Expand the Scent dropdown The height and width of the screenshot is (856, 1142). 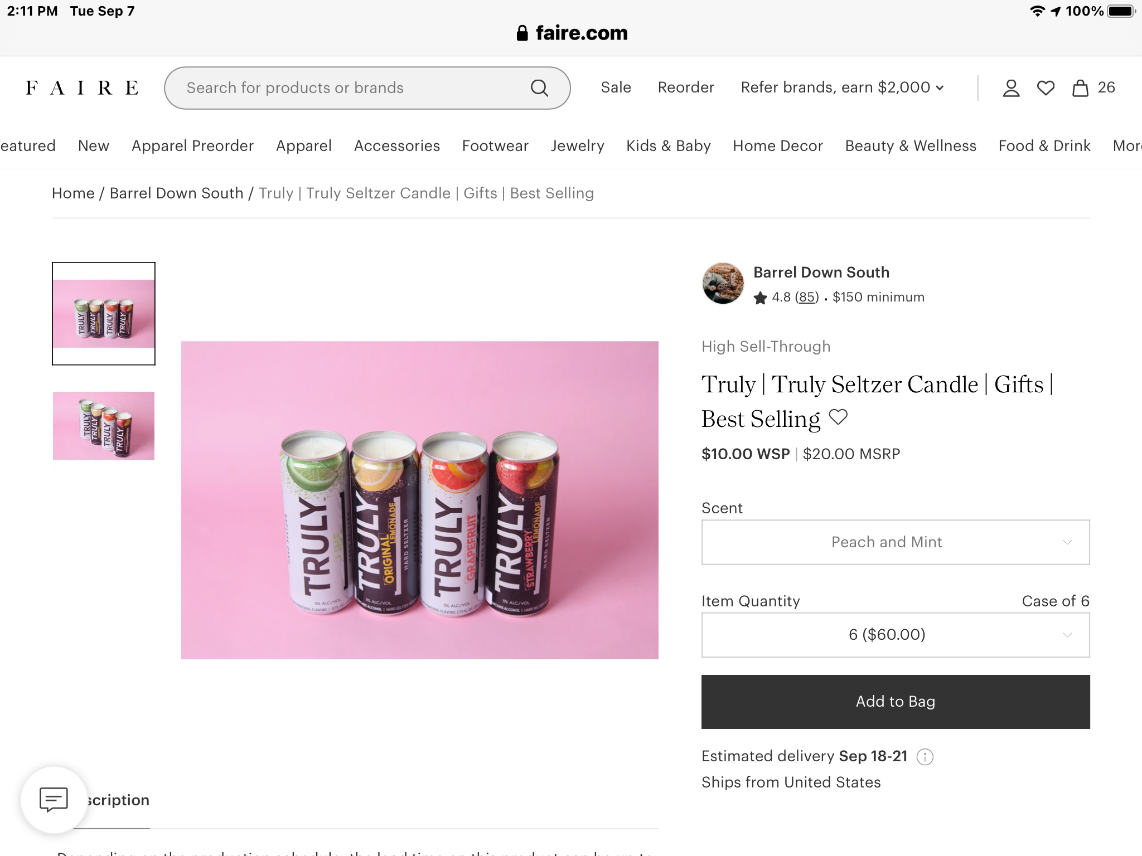[x=895, y=542]
